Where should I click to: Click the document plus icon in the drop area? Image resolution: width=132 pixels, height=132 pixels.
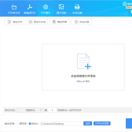[84, 62]
